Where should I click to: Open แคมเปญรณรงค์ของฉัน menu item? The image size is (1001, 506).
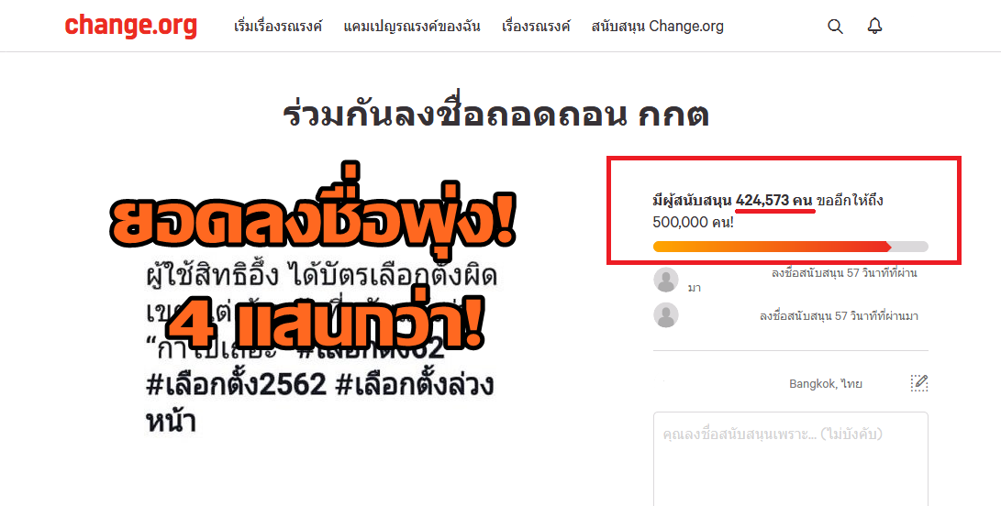412,27
